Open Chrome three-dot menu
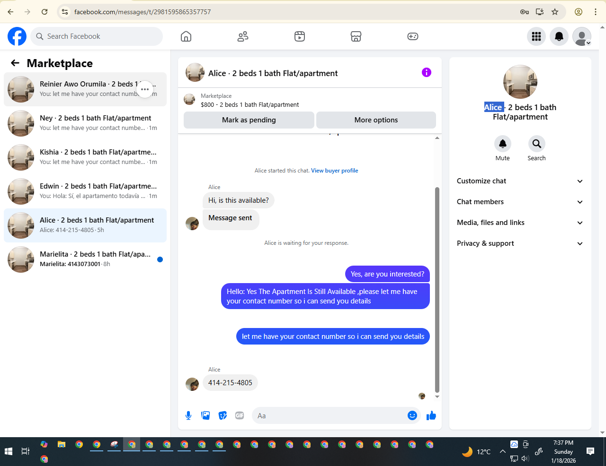 tap(596, 12)
